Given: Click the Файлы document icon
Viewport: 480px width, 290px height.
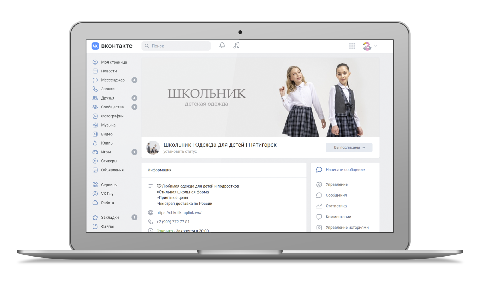Looking at the screenshot, I should [95, 226].
